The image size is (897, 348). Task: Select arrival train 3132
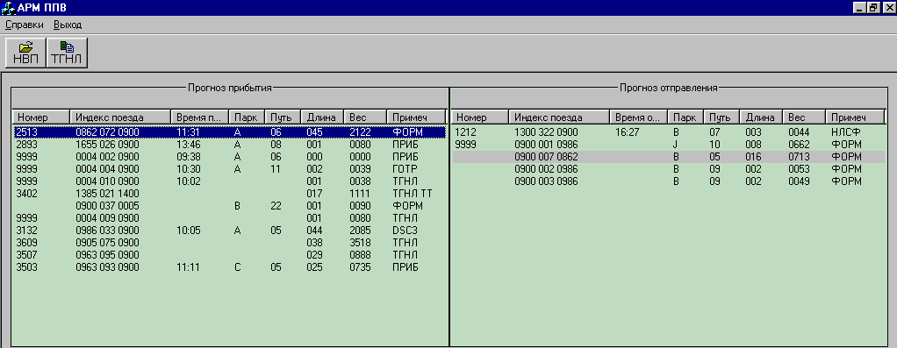click(x=229, y=231)
